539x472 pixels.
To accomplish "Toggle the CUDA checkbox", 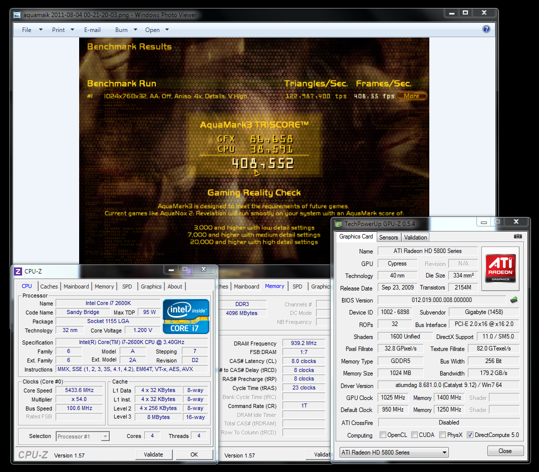I will pyautogui.click(x=415, y=435).
